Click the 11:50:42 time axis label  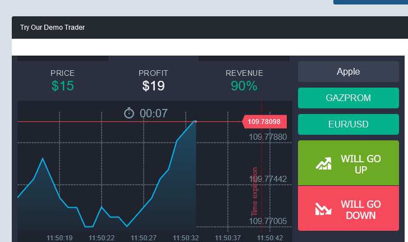click(x=270, y=238)
